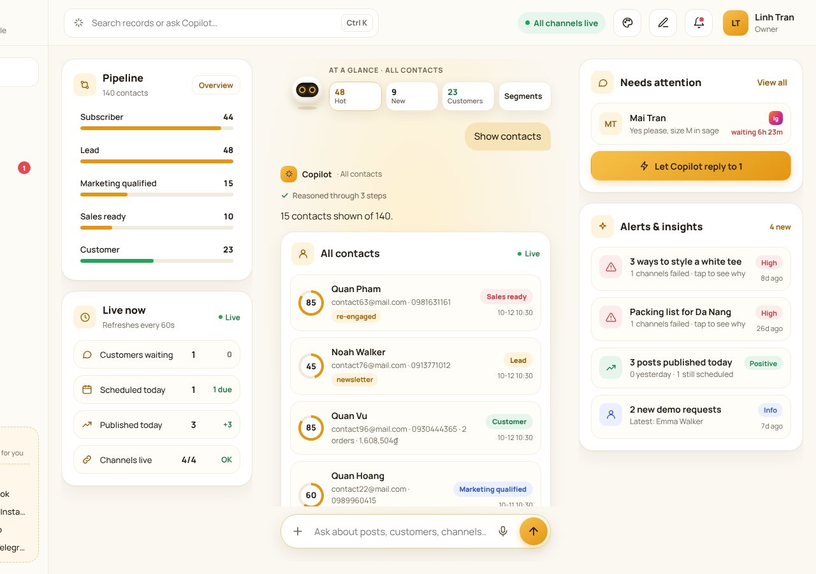Open Quan Pham contact card
This screenshot has width=816, height=574.
[x=416, y=302]
